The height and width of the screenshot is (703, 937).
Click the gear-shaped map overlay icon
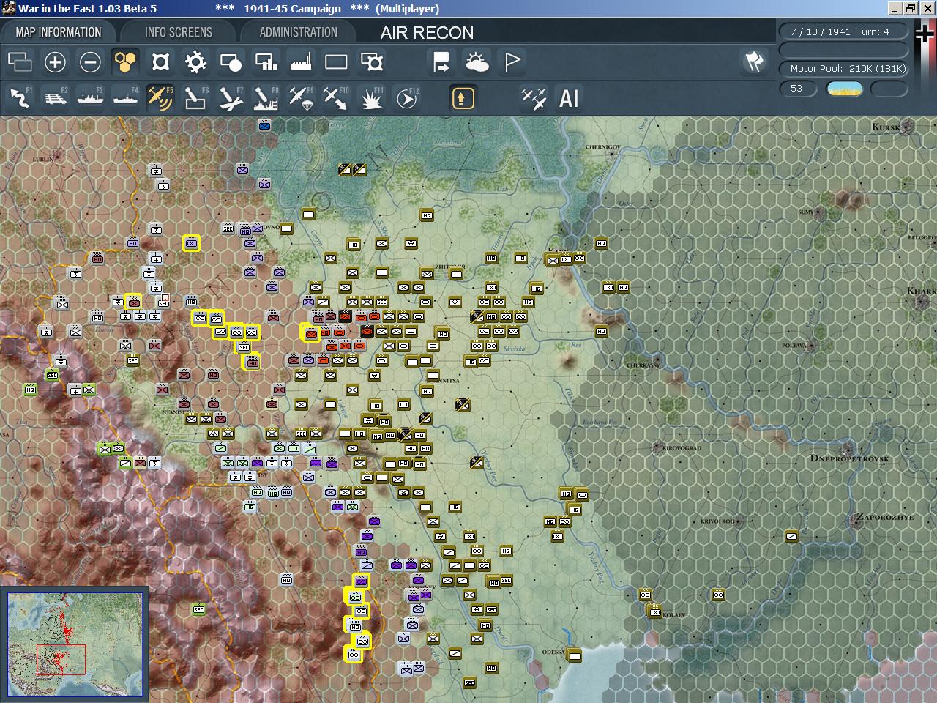(x=195, y=62)
